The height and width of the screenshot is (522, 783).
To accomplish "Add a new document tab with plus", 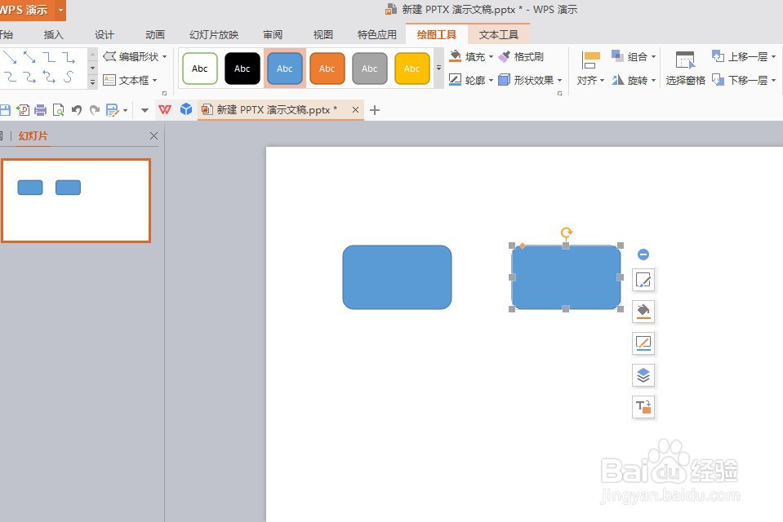I will coord(375,110).
